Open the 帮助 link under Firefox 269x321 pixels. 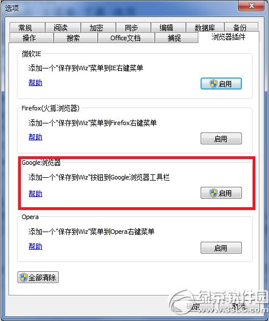point(36,137)
